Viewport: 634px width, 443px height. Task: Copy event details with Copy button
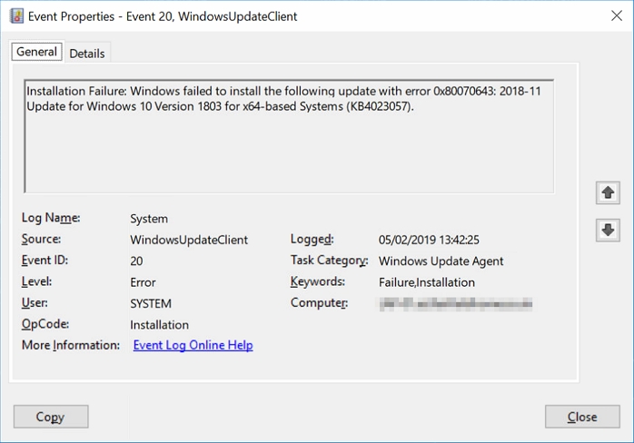tap(51, 417)
